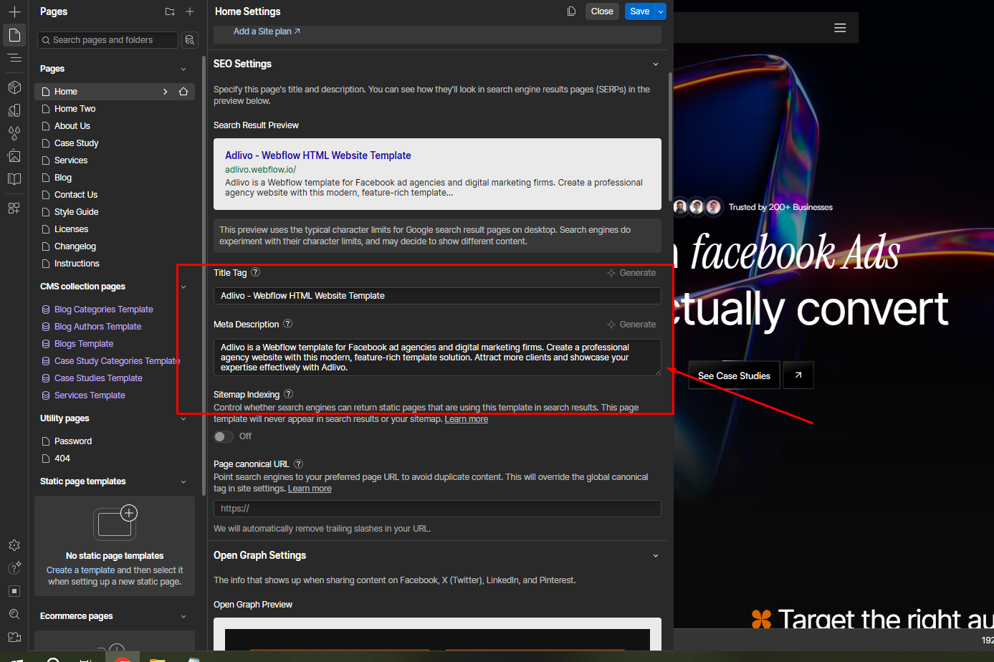Collapse the Open Graph Settings section
Viewport: 994px width, 662px height.
(655, 556)
